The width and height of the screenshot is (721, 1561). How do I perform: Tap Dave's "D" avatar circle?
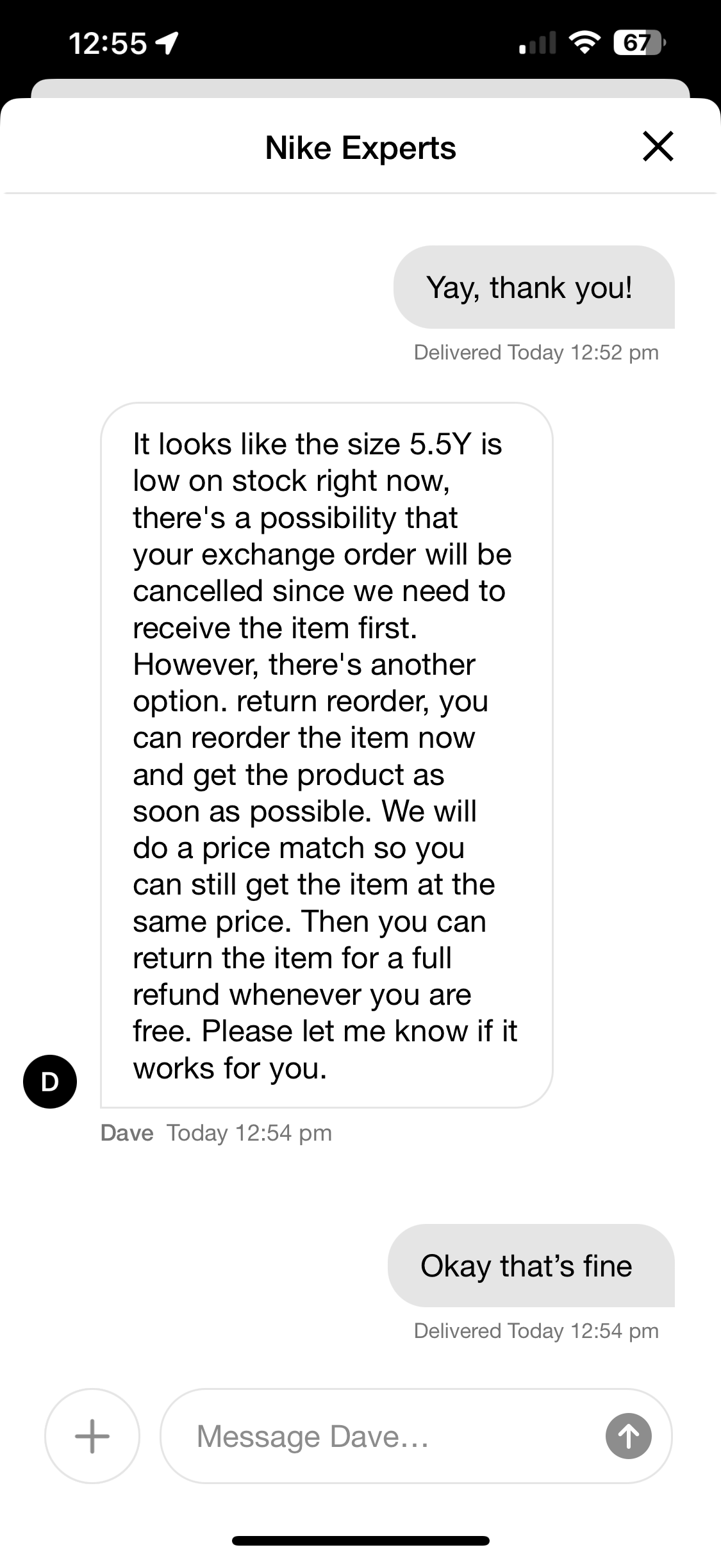point(50,1082)
